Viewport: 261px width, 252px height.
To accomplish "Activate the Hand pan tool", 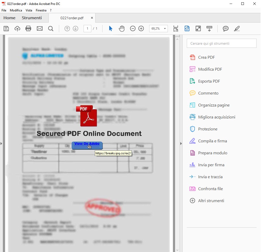I will 122,29.
